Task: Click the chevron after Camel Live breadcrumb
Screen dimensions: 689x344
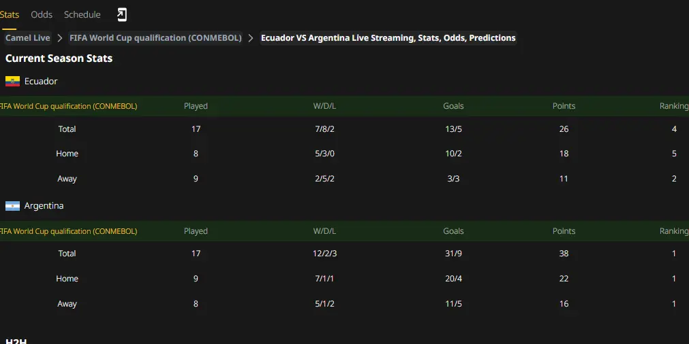Action: coord(60,38)
